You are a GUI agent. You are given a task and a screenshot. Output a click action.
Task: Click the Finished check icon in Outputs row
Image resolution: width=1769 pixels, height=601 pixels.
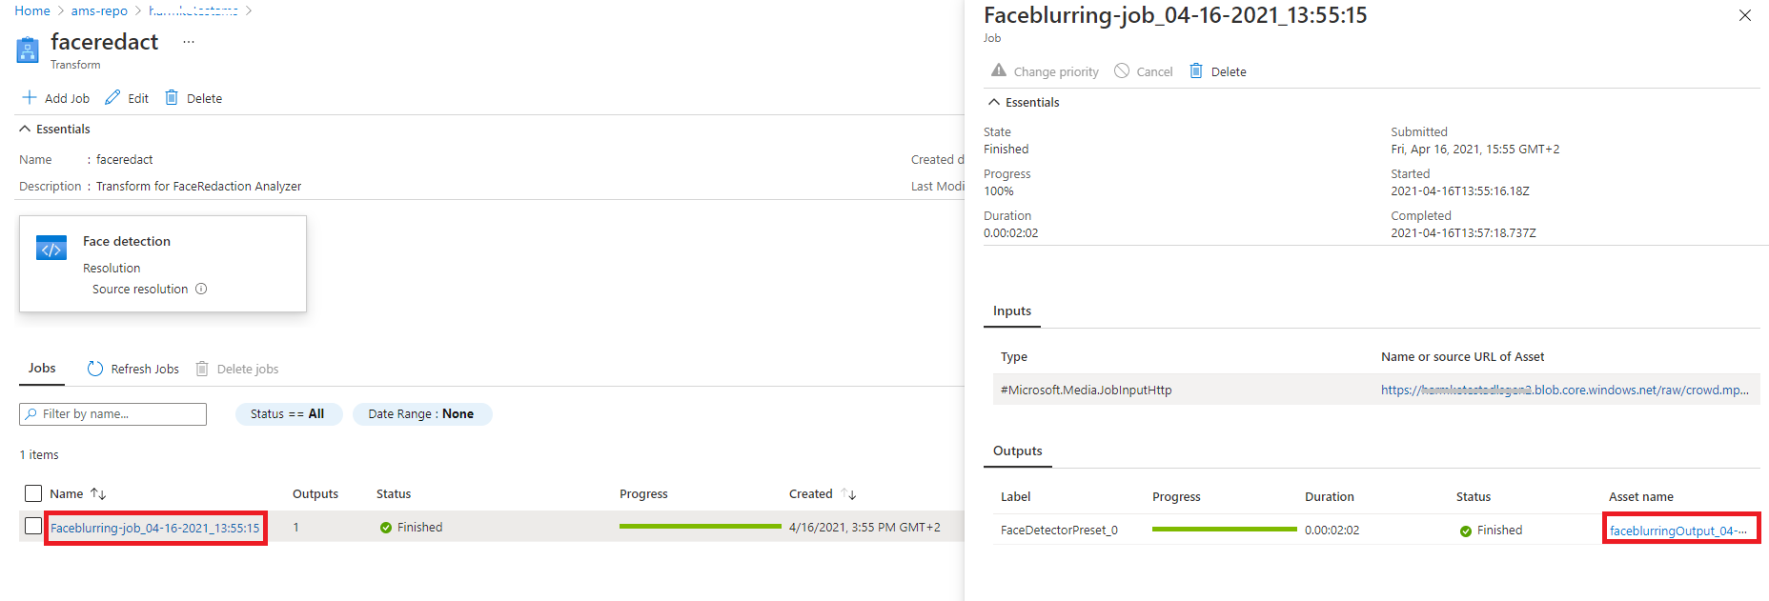pyautogui.click(x=1466, y=531)
